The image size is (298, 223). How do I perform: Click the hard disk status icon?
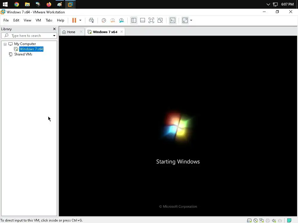pos(249,220)
